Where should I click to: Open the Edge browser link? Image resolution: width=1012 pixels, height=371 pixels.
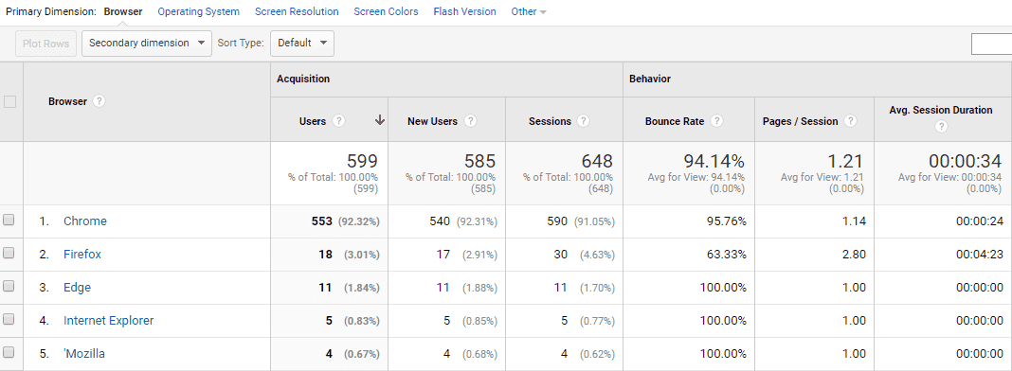(78, 288)
